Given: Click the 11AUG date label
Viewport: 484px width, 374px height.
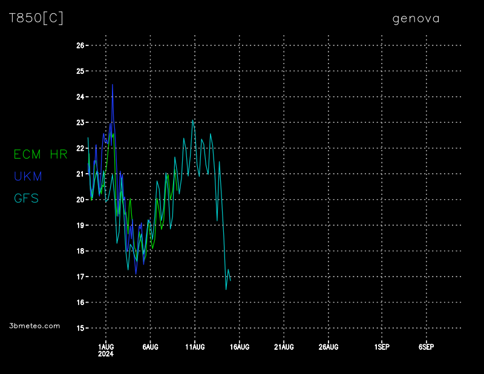Looking at the screenshot, I should 195,347.
